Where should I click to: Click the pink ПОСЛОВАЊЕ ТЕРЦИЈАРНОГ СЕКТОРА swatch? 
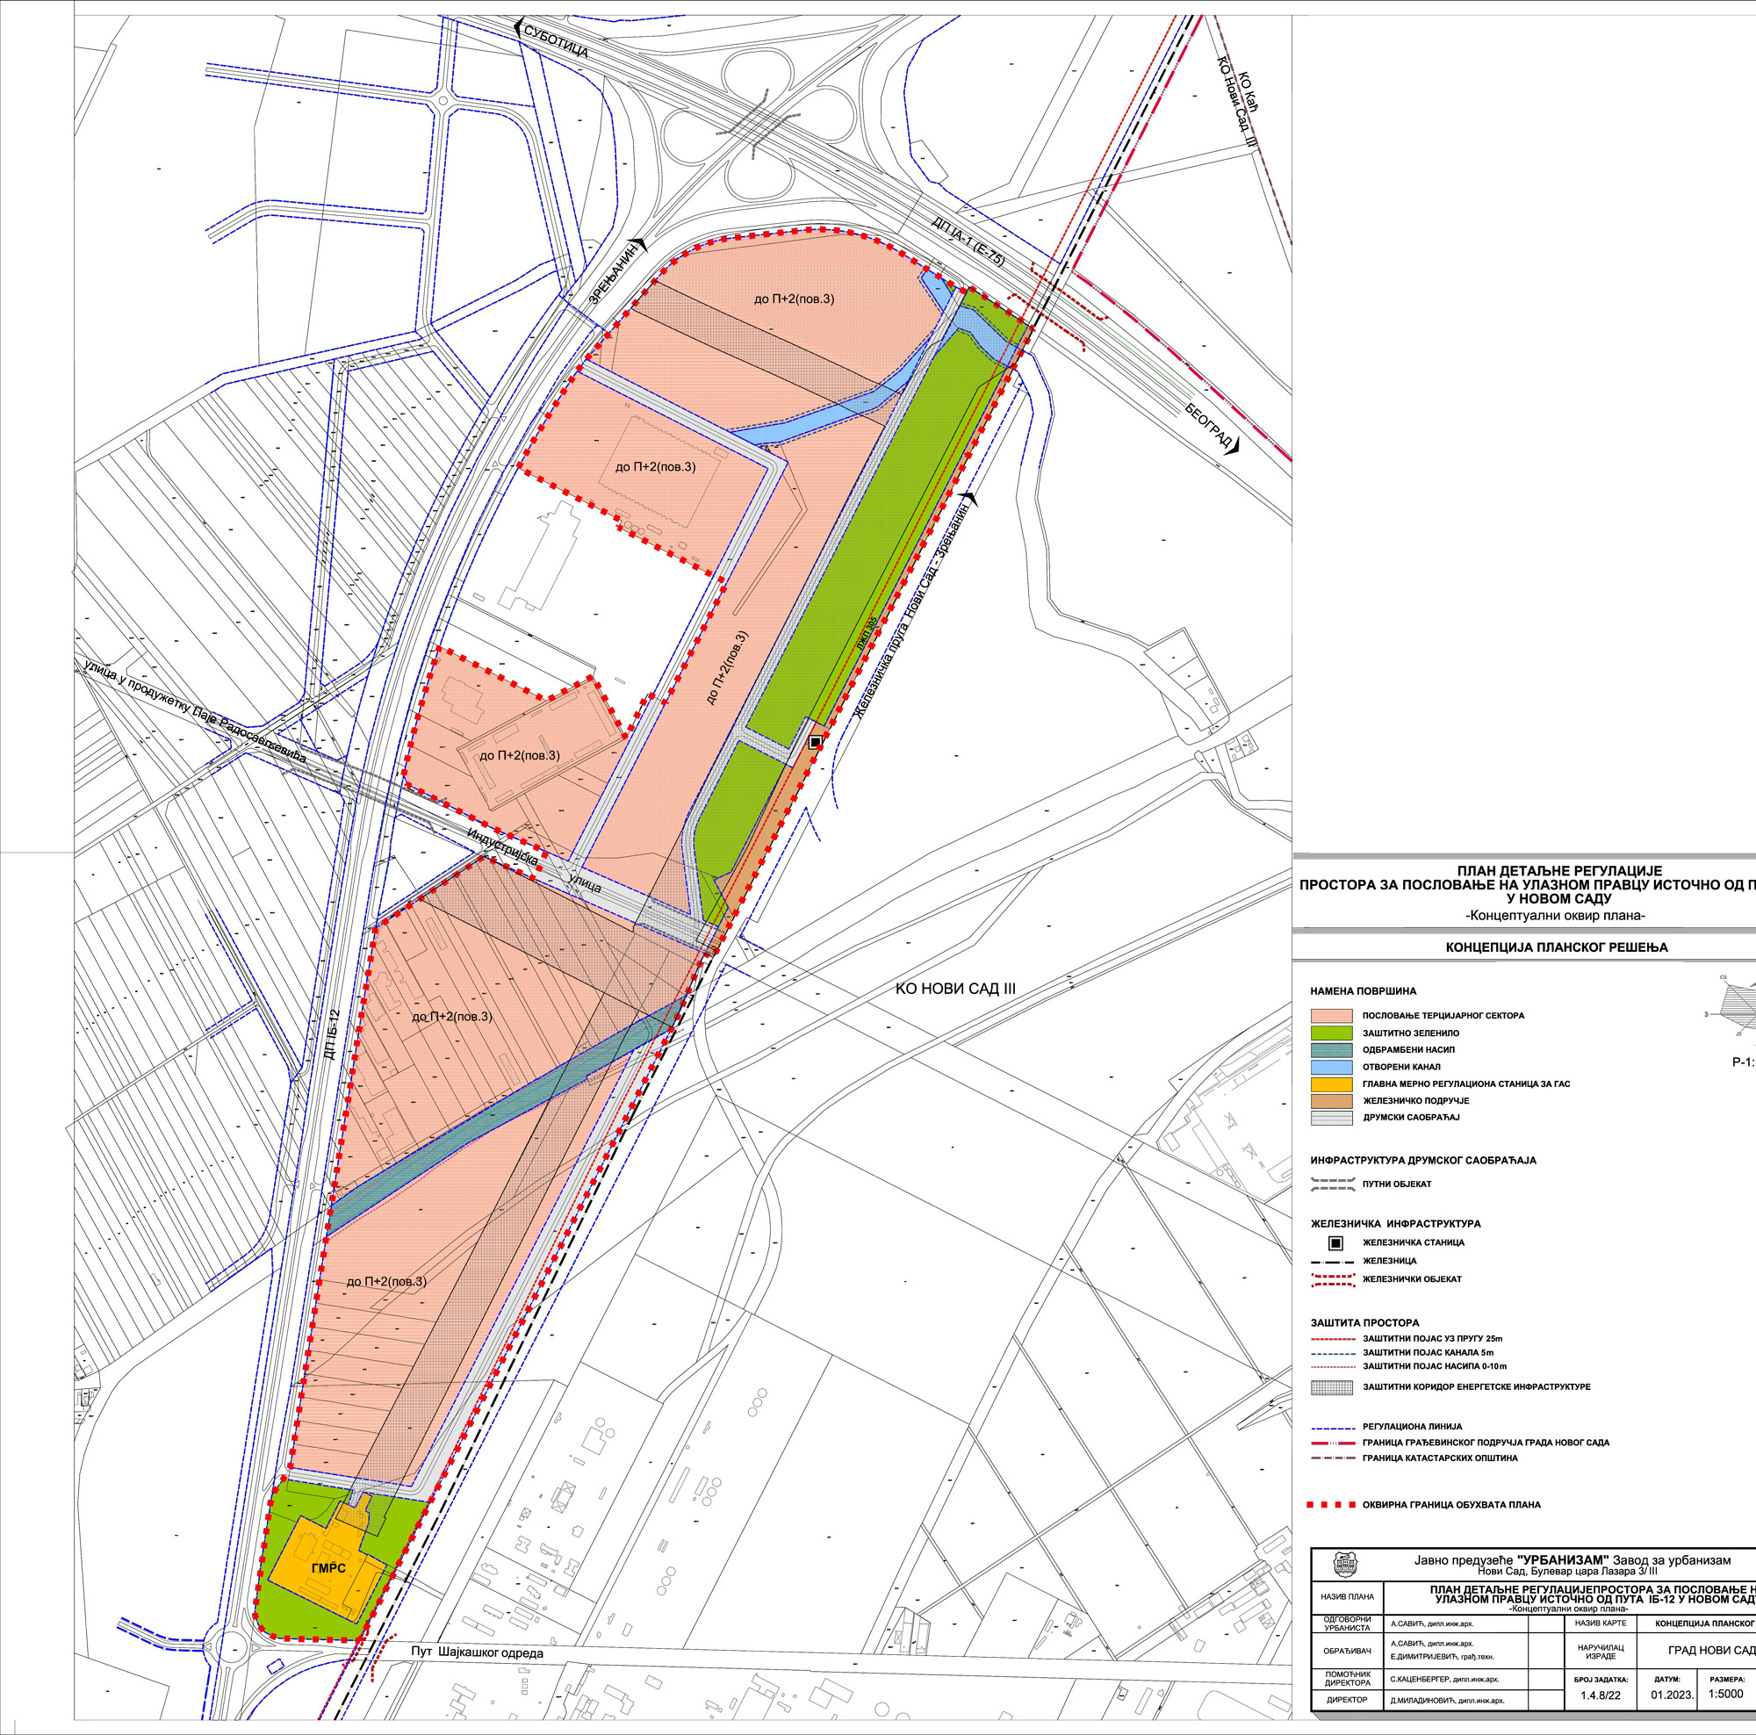1333,1016
